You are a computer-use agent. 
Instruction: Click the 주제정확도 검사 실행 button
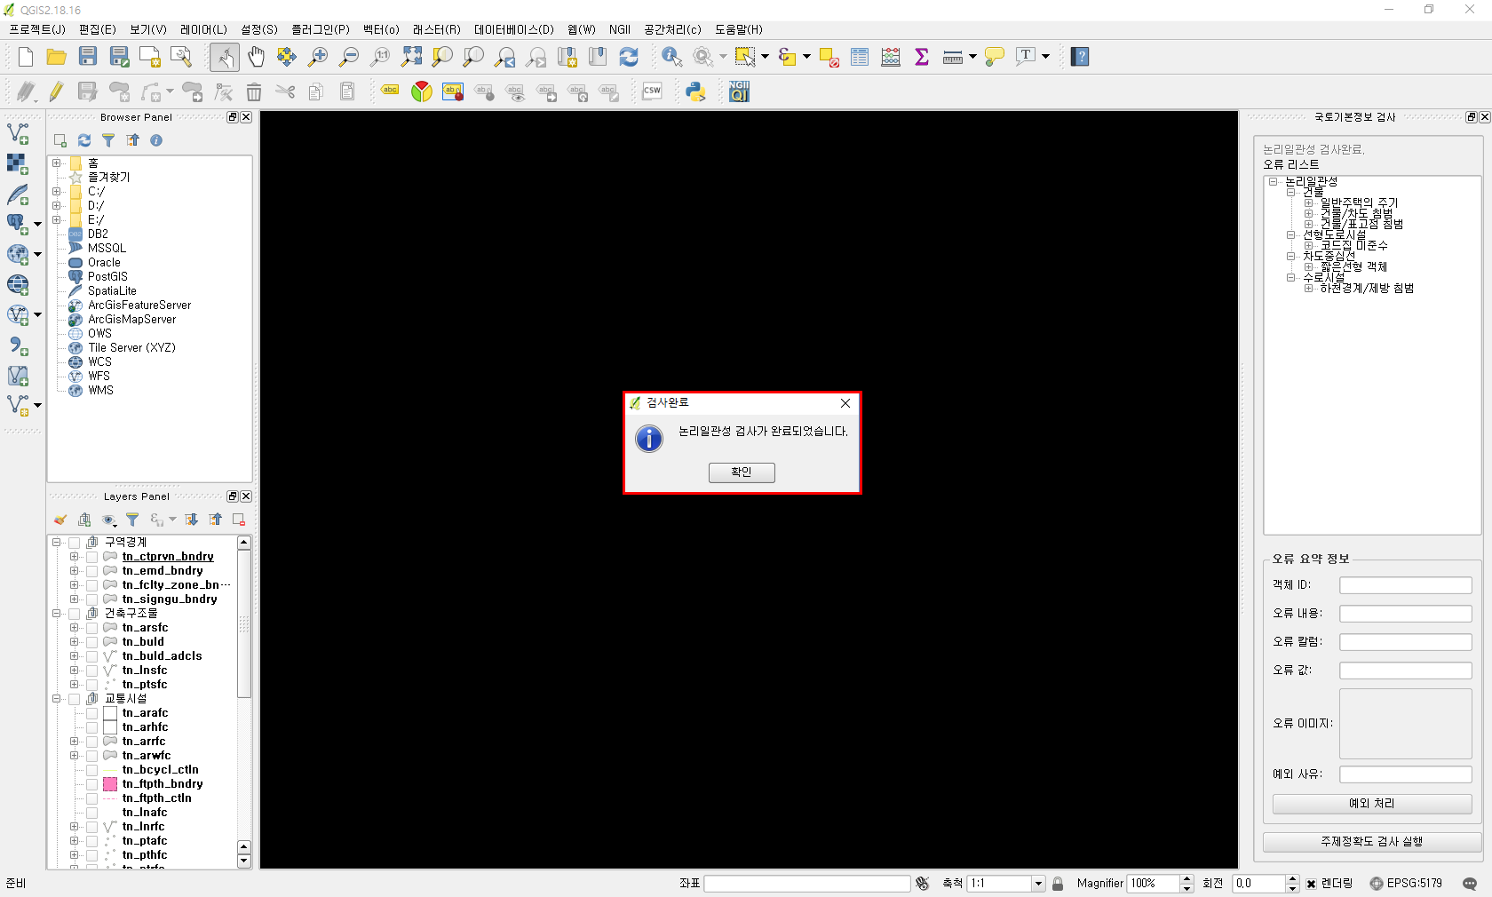pyautogui.click(x=1371, y=841)
